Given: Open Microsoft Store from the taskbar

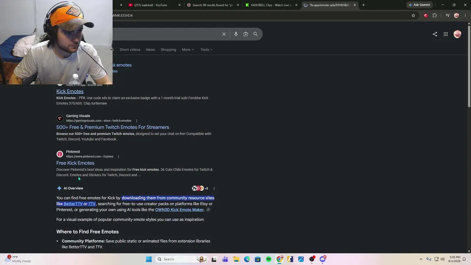Looking at the screenshot, I should (258, 259).
